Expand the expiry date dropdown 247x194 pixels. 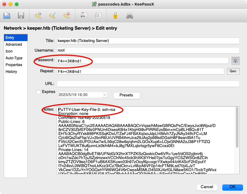105,95
